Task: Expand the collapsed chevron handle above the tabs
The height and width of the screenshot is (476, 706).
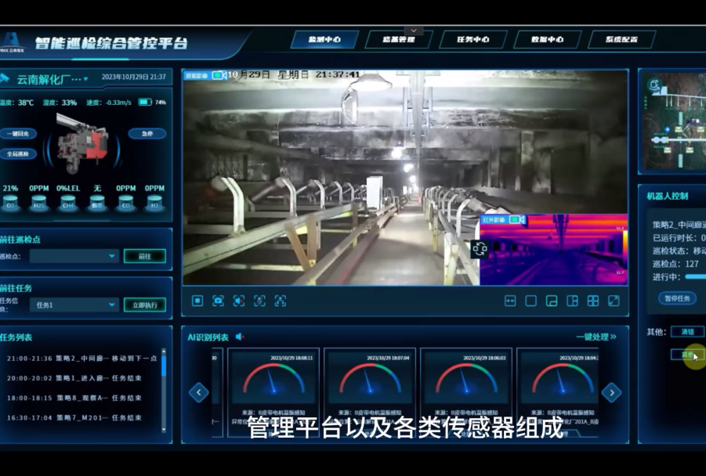Action: (413, 31)
